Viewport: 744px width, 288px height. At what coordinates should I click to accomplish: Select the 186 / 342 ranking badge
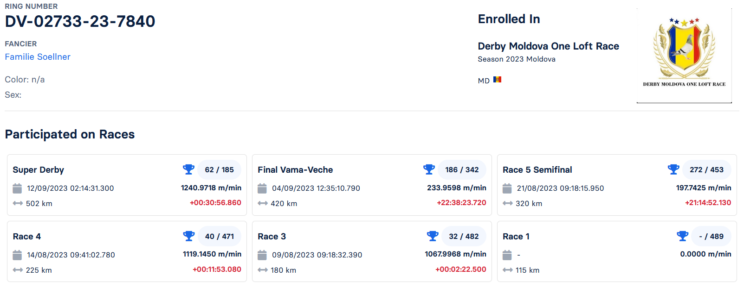point(462,169)
